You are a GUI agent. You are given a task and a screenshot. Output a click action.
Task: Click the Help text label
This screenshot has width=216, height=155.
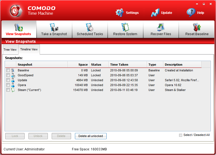click(x=201, y=13)
